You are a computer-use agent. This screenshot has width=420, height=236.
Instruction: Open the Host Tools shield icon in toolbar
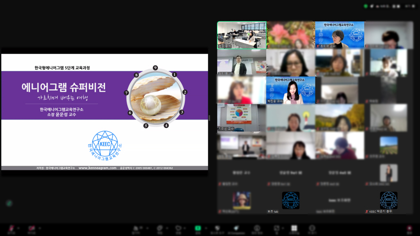217,228
